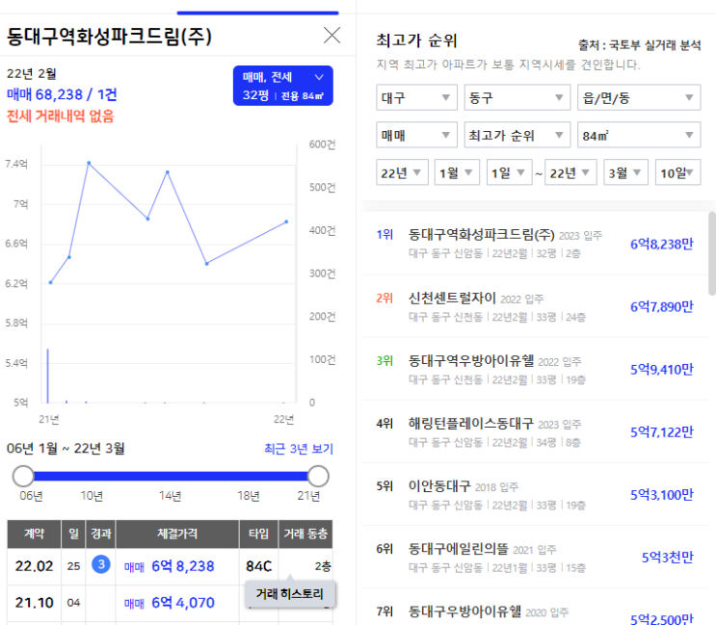
Task: Open the start year 22년 dropdown
Action: 402,172
